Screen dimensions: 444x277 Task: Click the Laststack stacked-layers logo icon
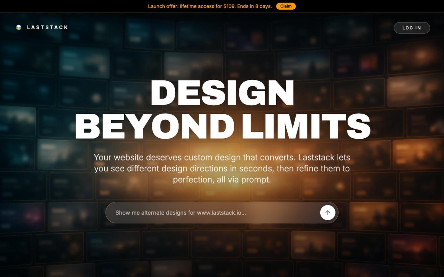pos(19,28)
